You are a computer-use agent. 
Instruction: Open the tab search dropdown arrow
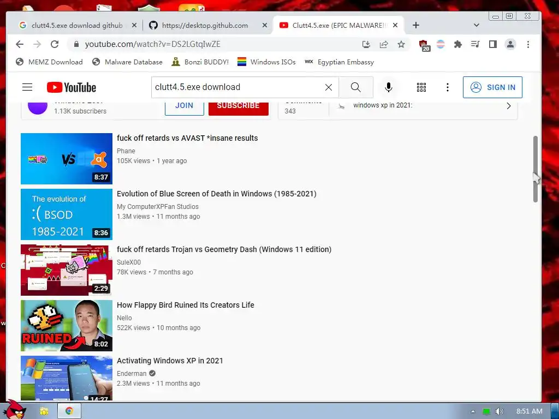tap(476, 25)
